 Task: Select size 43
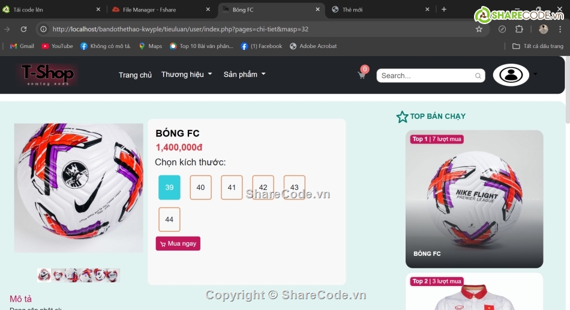295,187
